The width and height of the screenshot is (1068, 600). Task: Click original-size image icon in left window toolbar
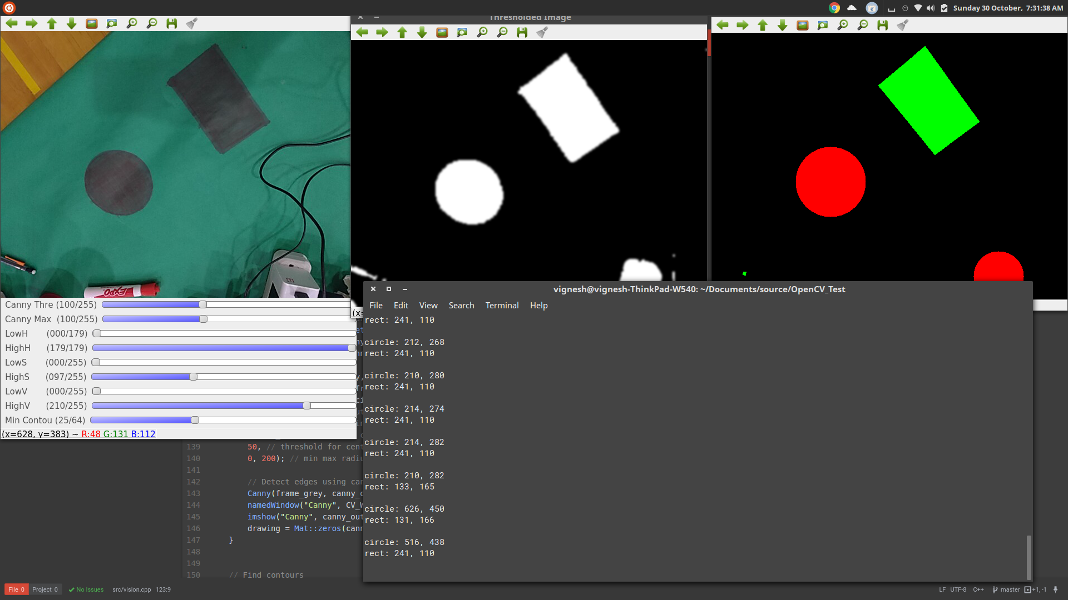(x=92, y=23)
